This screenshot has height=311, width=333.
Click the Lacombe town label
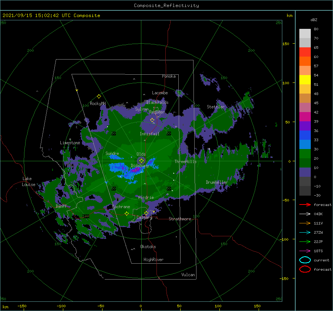pos(160,93)
